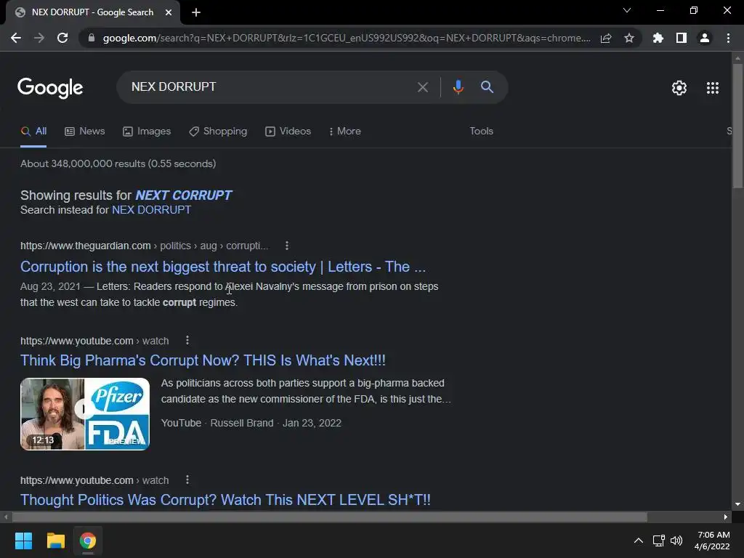Reload the Google search page

pos(62,38)
